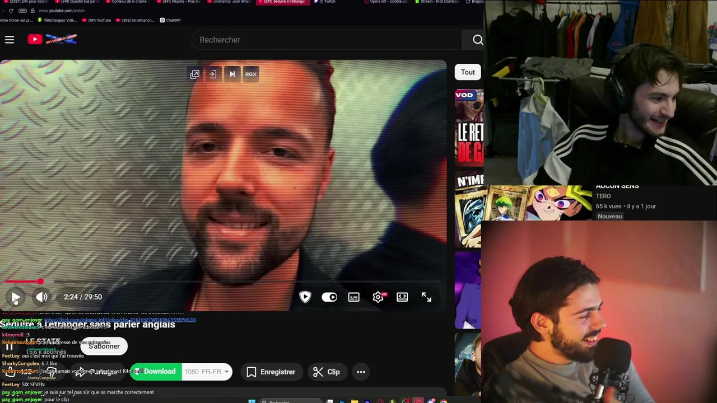
Task: Click the Enregistrer save button
Action: [x=271, y=372]
